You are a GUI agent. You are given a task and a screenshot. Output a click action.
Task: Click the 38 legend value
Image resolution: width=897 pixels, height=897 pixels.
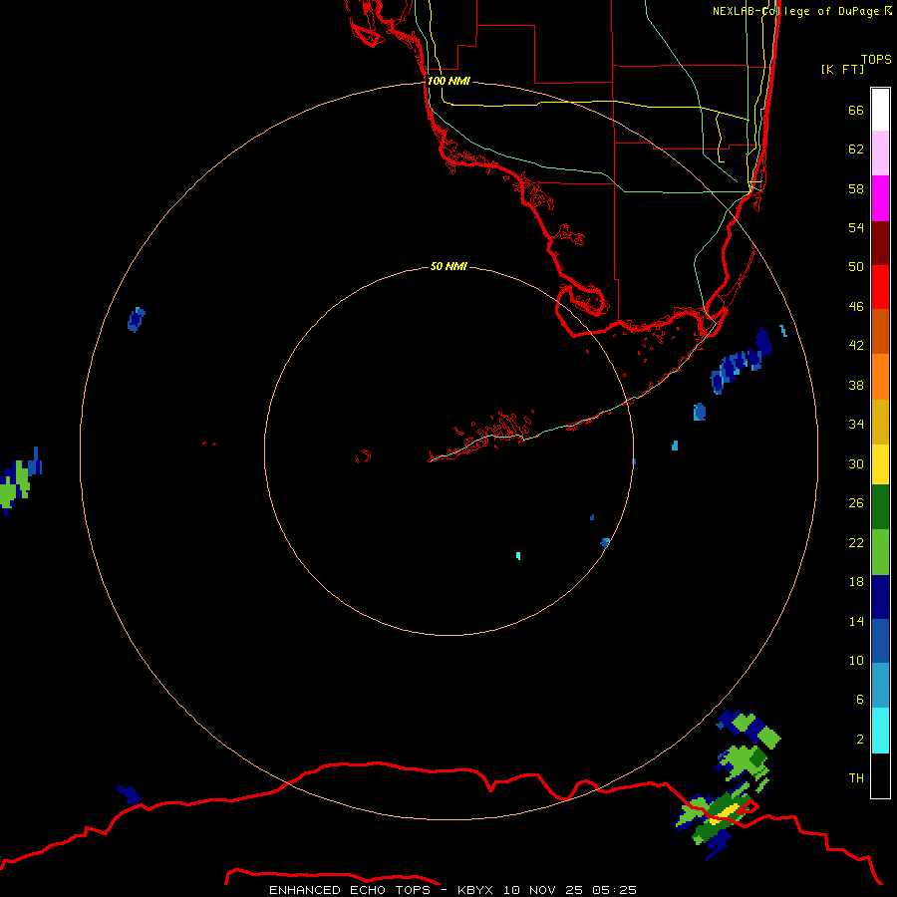[x=856, y=385]
